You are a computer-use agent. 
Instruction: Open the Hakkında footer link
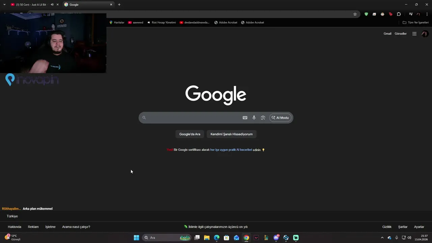(15, 227)
